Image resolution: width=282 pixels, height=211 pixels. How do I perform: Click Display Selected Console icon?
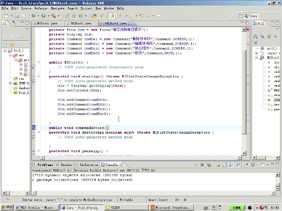coord(253,165)
